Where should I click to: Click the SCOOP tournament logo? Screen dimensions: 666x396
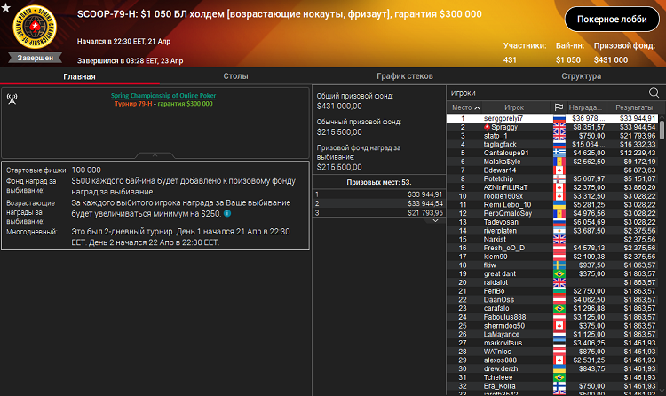pos(35,28)
